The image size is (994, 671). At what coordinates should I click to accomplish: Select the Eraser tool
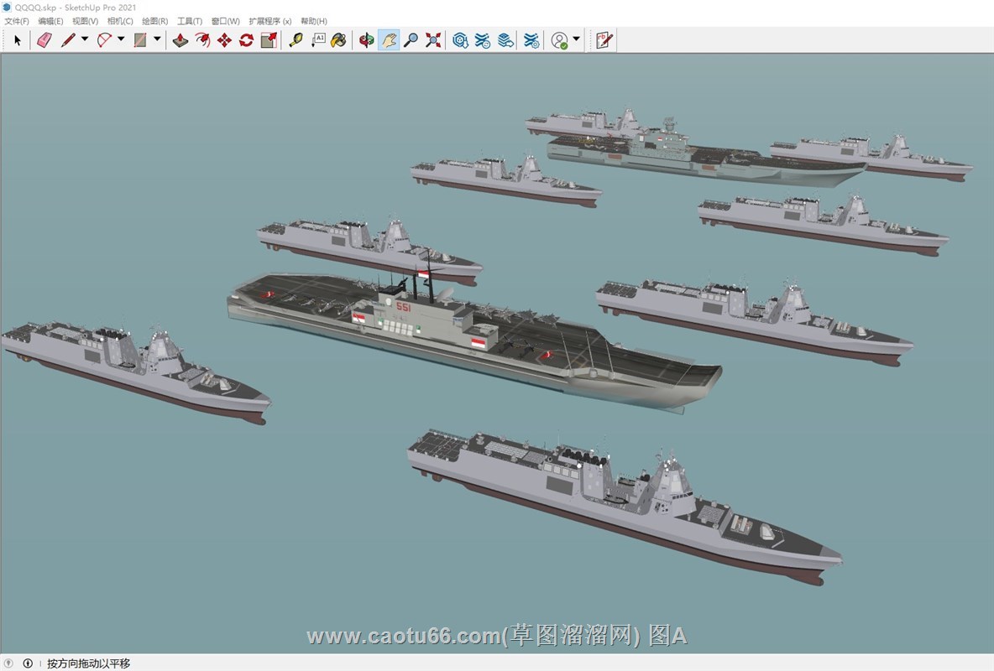44,40
